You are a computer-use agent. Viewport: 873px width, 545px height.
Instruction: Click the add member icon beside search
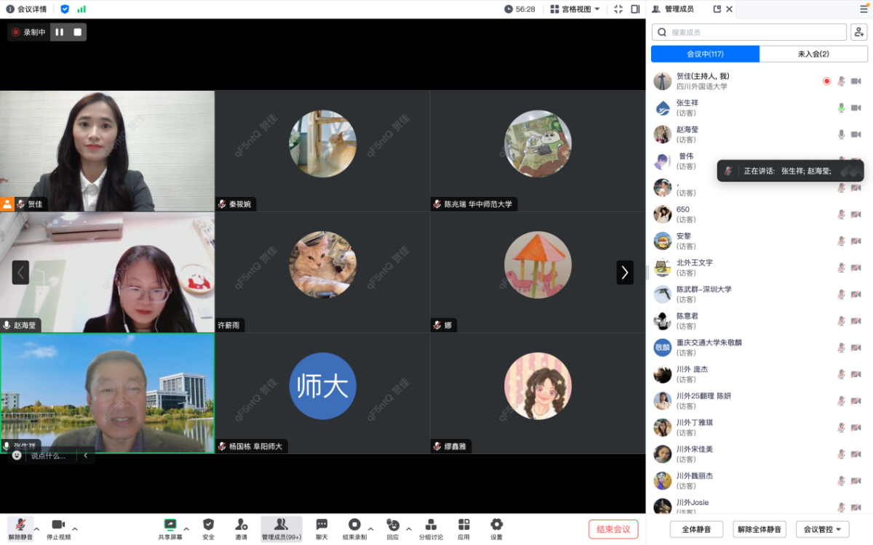[x=858, y=32]
